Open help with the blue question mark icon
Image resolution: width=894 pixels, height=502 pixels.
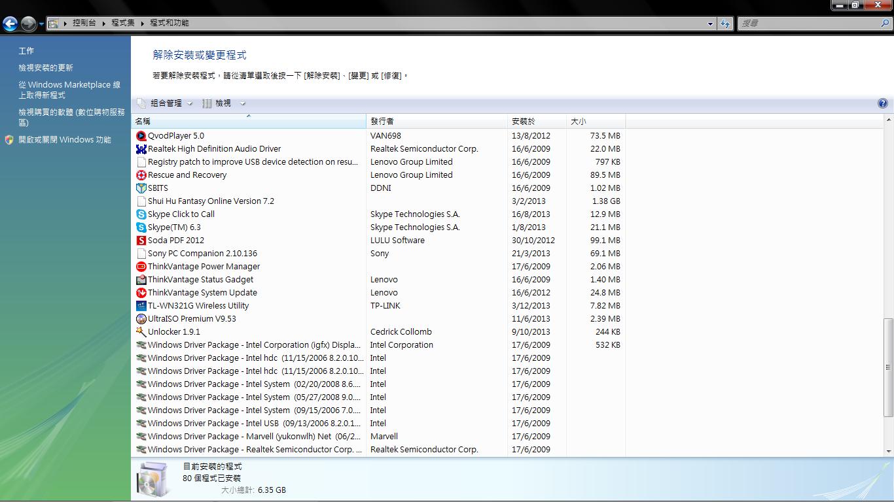point(882,103)
